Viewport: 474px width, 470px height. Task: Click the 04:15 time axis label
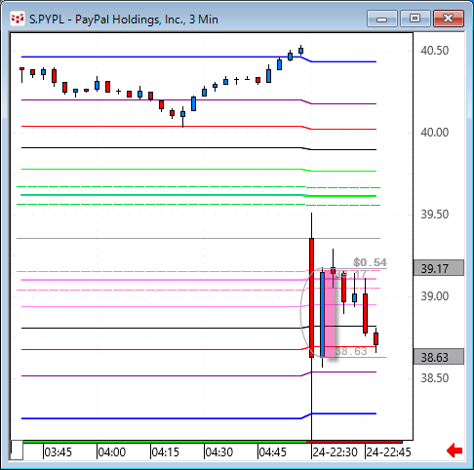click(165, 452)
